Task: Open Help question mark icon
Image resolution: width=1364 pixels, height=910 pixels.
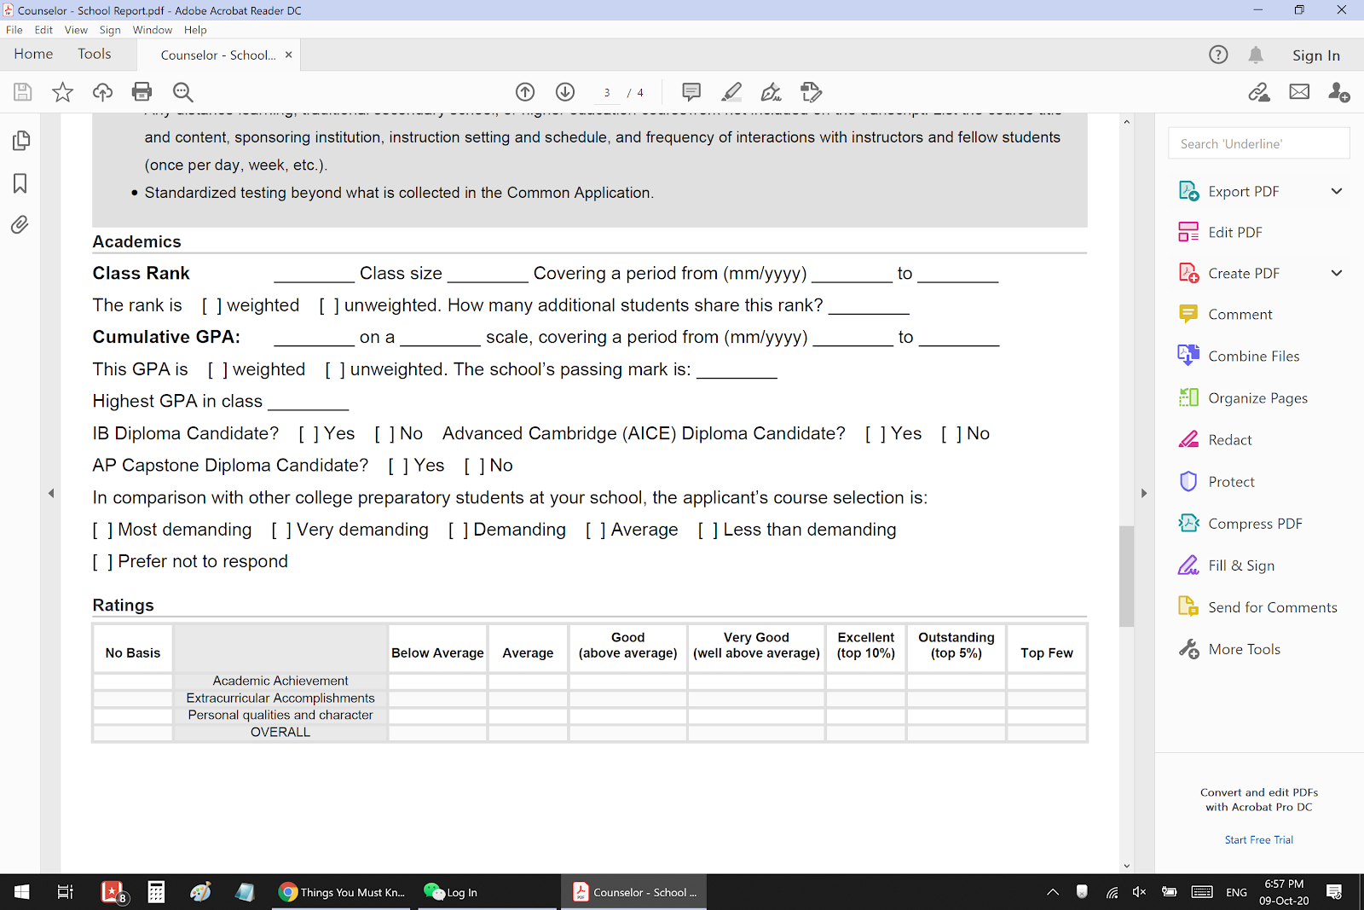Action: [x=1218, y=55]
